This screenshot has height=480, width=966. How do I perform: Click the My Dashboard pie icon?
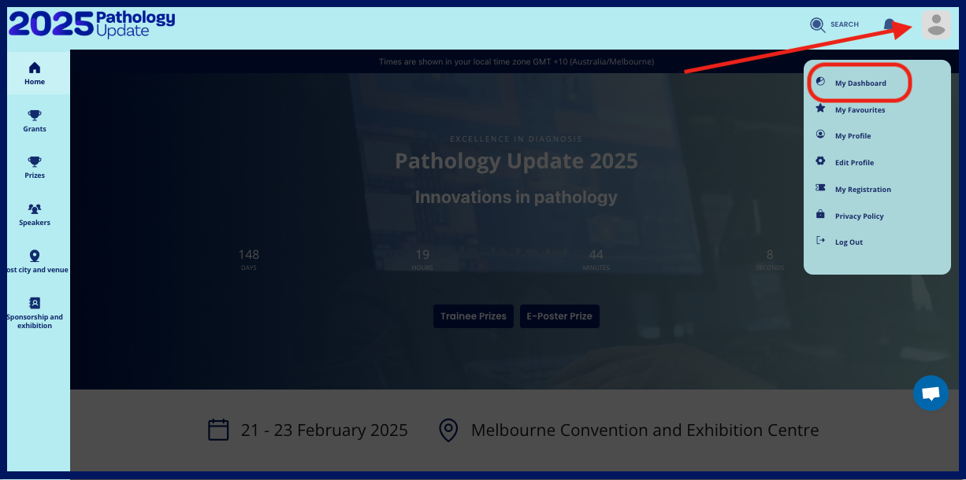820,82
